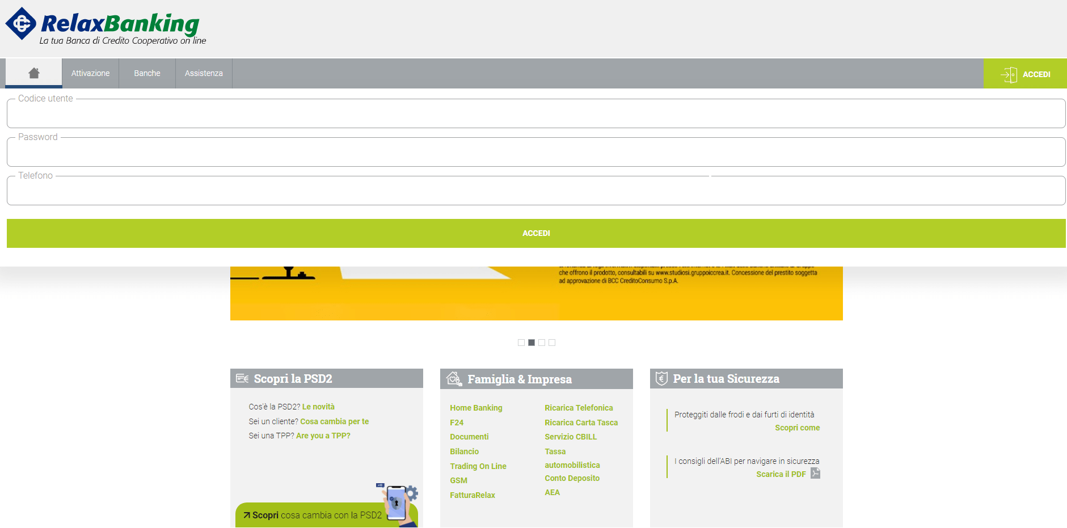The height and width of the screenshot is (528, 1067).
Task: Focus the Codice utente field
Action: (x=536, y=113)
